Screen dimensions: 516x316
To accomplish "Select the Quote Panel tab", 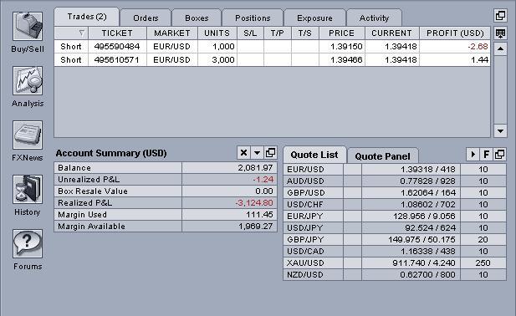I will (x=383, y=156).
